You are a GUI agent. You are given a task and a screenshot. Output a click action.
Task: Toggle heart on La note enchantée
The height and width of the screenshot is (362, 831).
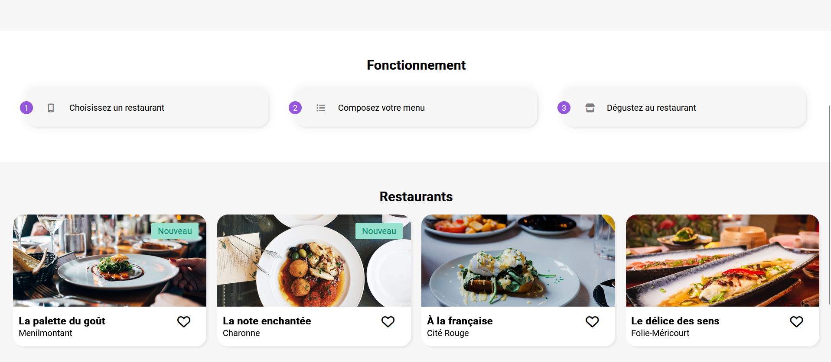(x=388, y=321)
